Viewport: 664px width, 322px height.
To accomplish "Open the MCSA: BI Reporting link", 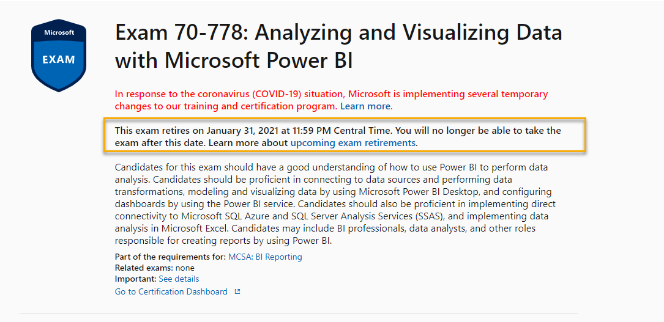I will (265, 257).
